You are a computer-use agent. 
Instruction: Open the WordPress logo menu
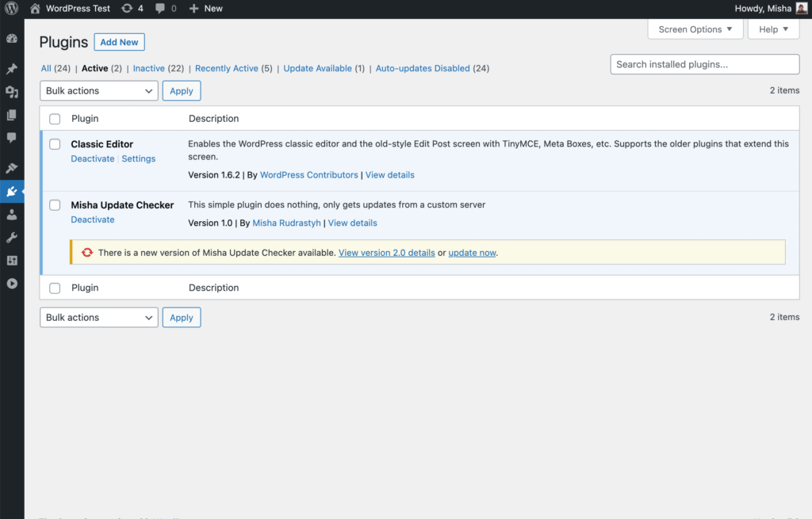11,8
